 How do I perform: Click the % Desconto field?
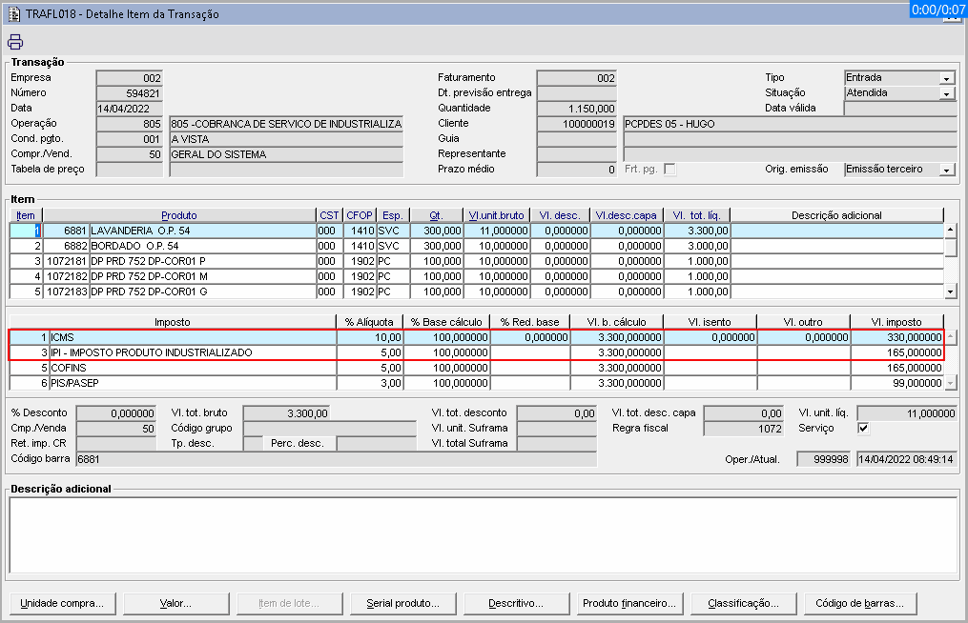[116, 413]
